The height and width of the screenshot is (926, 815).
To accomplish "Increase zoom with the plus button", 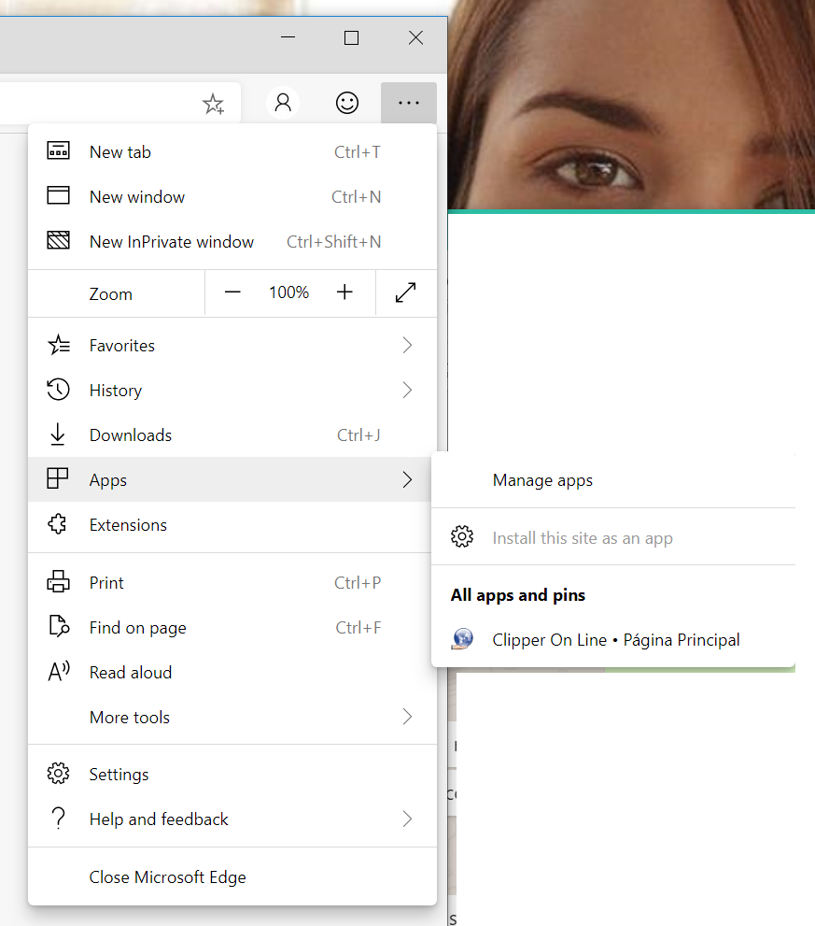I will pos(344,293).
